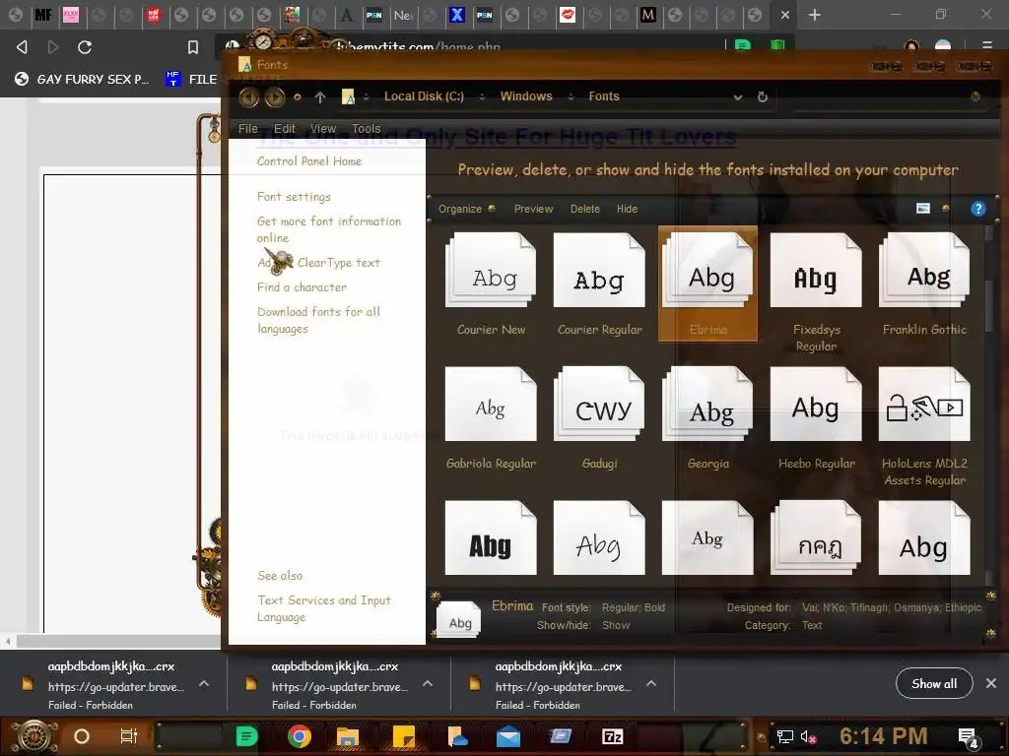Go up one folder level
Viewport: 1009px width, 756px height.
[320, 97]
